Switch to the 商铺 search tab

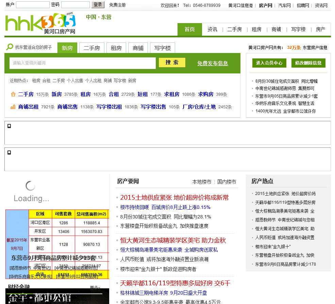(x=138, y=48)
